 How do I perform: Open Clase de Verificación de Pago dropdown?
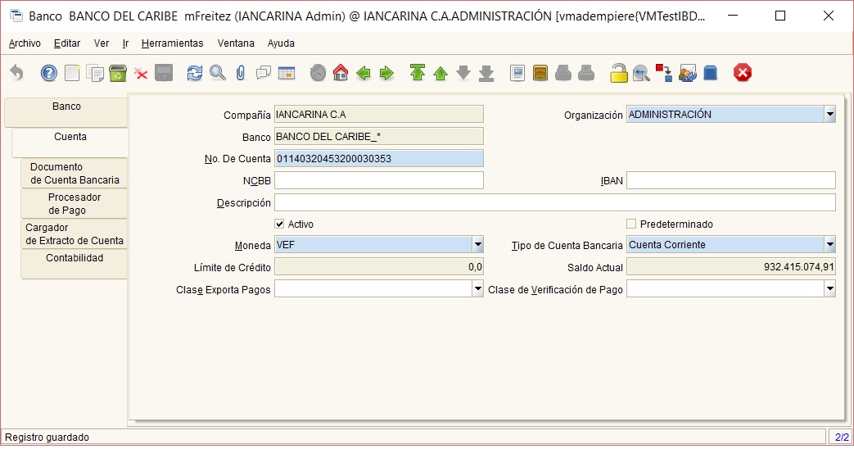coord(830,289)
